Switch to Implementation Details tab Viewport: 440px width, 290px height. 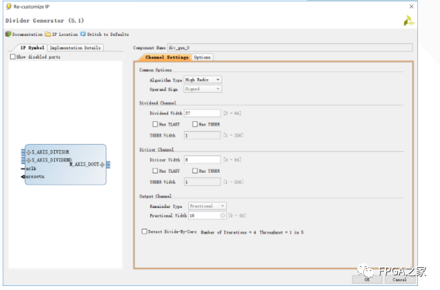coord(75,48)
